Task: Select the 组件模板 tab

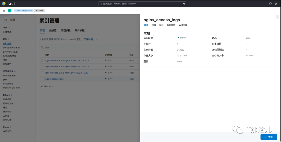Action: pos(80,31)
